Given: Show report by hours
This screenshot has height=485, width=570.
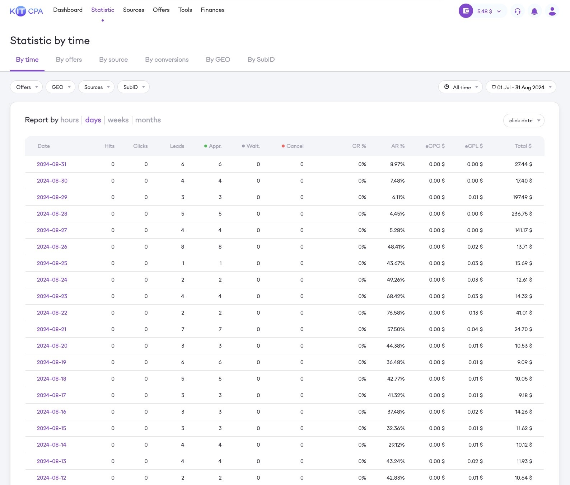Looking at the screenshot, I should (x=70, y=120).
